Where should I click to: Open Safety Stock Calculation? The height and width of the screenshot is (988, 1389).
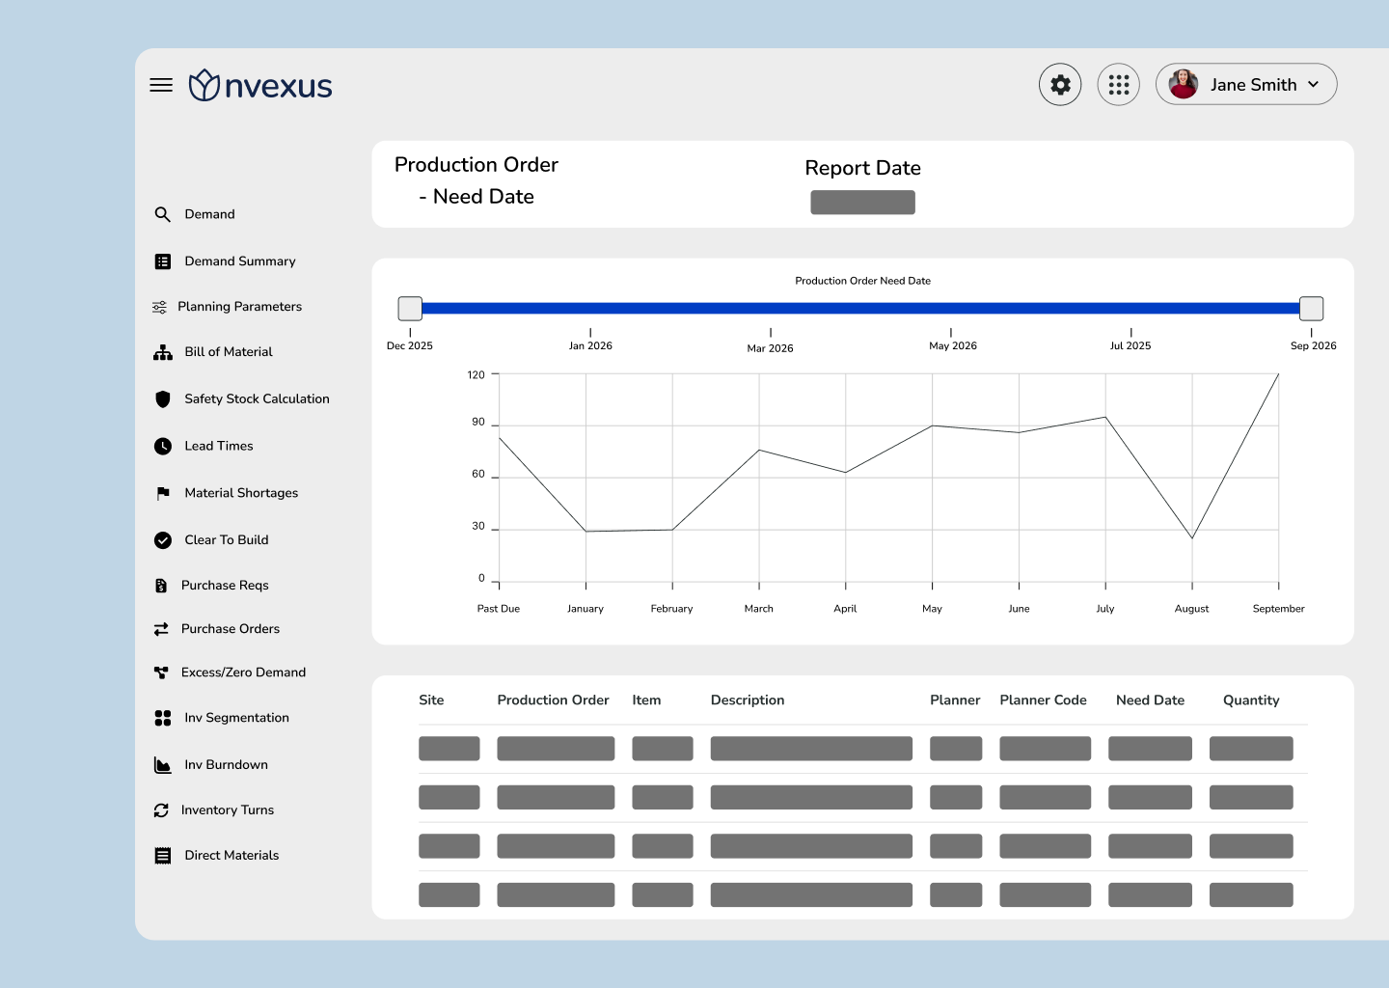[257, 398]
